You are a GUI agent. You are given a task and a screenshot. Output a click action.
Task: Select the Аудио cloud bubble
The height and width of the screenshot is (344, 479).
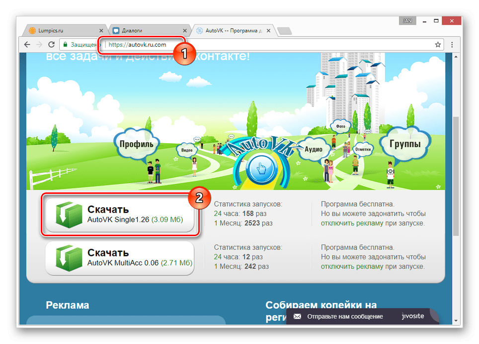click(x=313, y=149)
